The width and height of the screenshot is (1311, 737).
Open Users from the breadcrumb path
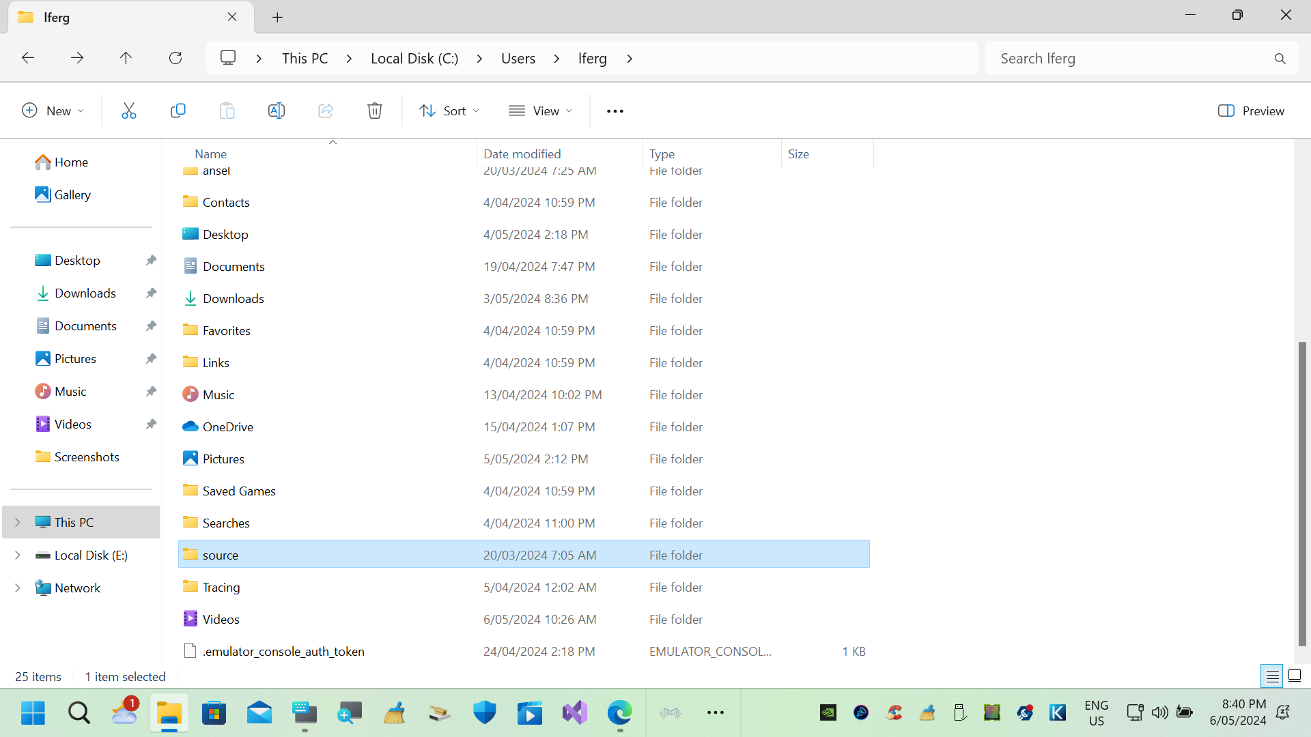518,58
